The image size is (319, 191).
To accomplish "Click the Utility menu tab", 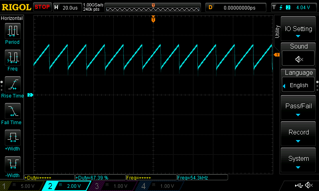I will pyautogui.click(x=277, y=31).
